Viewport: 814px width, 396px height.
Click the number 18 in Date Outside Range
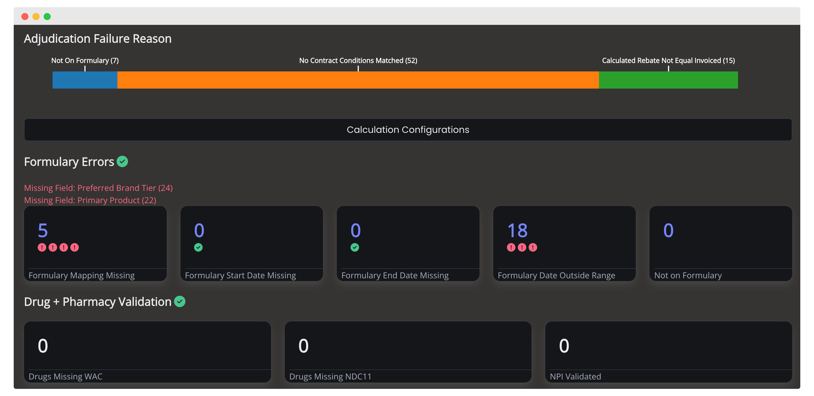tap(517, 230)
